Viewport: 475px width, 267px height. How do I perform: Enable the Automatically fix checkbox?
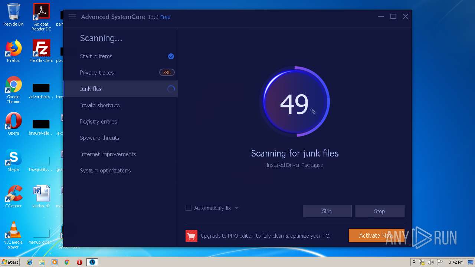(x=189, y=208)
